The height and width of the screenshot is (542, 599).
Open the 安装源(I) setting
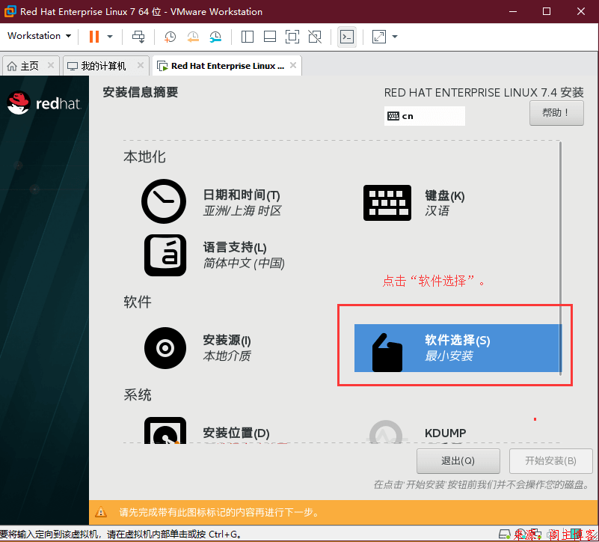[x=227, y=340]
